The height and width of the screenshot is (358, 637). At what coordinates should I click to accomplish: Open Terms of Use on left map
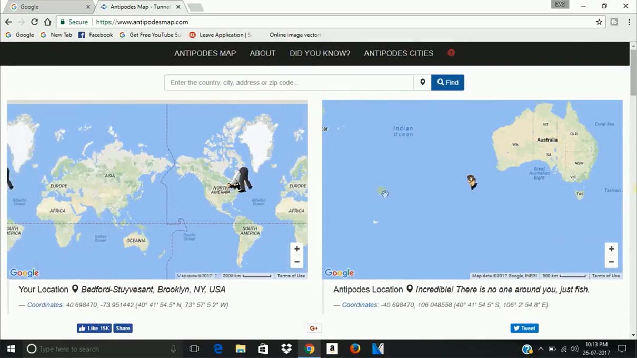[291, 276]
